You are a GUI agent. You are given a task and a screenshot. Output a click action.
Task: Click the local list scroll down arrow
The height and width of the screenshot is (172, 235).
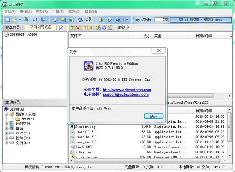click(230, 156)
